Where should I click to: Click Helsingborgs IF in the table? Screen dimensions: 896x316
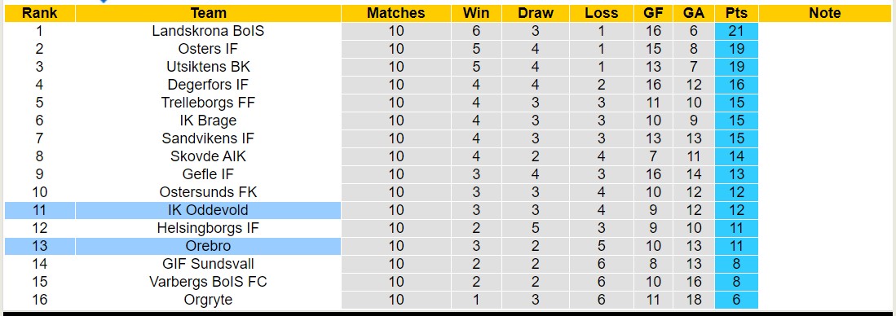coord(208,228)
